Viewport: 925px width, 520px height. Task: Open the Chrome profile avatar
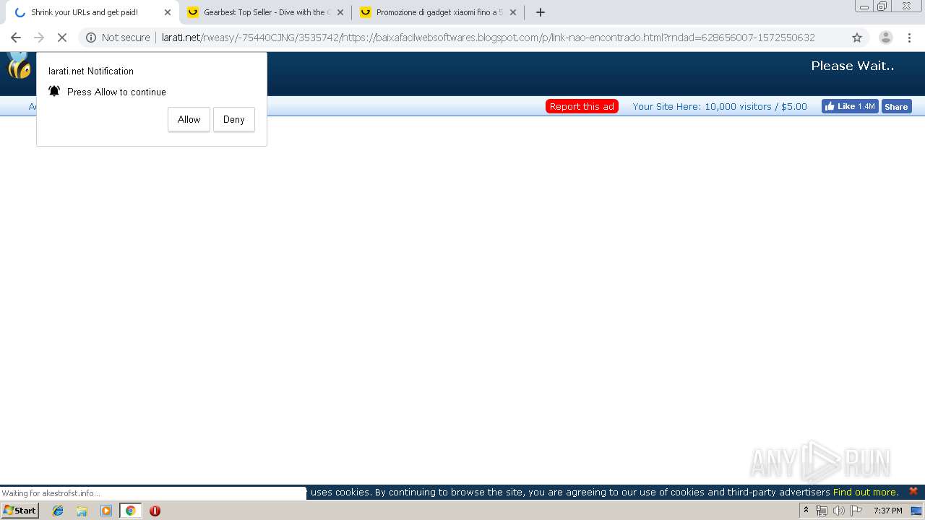click(886, 38)
